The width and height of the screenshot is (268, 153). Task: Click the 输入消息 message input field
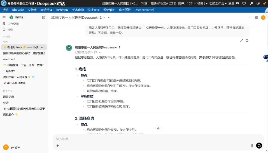tap(158, 139)
